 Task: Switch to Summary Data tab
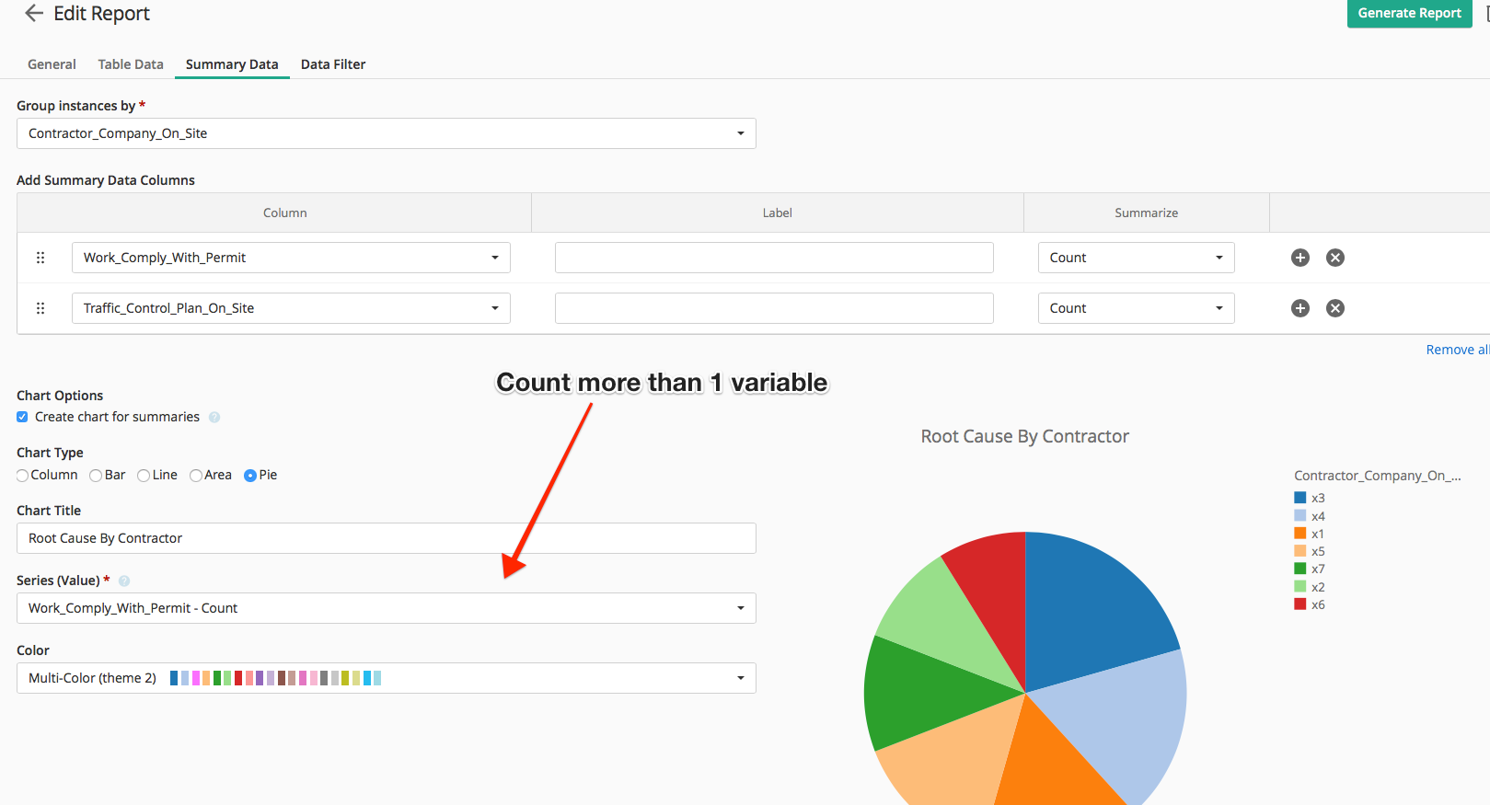coord(232,64)
